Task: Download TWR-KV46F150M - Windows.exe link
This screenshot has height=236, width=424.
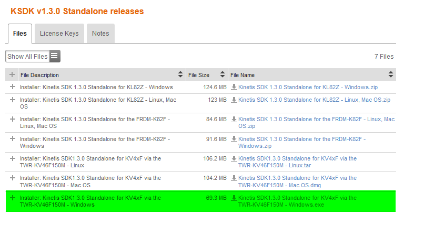Action: pos(297,201)
